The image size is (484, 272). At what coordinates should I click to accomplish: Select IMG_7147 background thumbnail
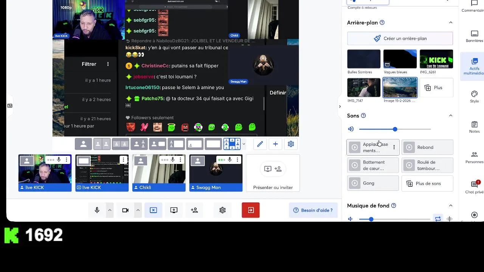[364, 88]
